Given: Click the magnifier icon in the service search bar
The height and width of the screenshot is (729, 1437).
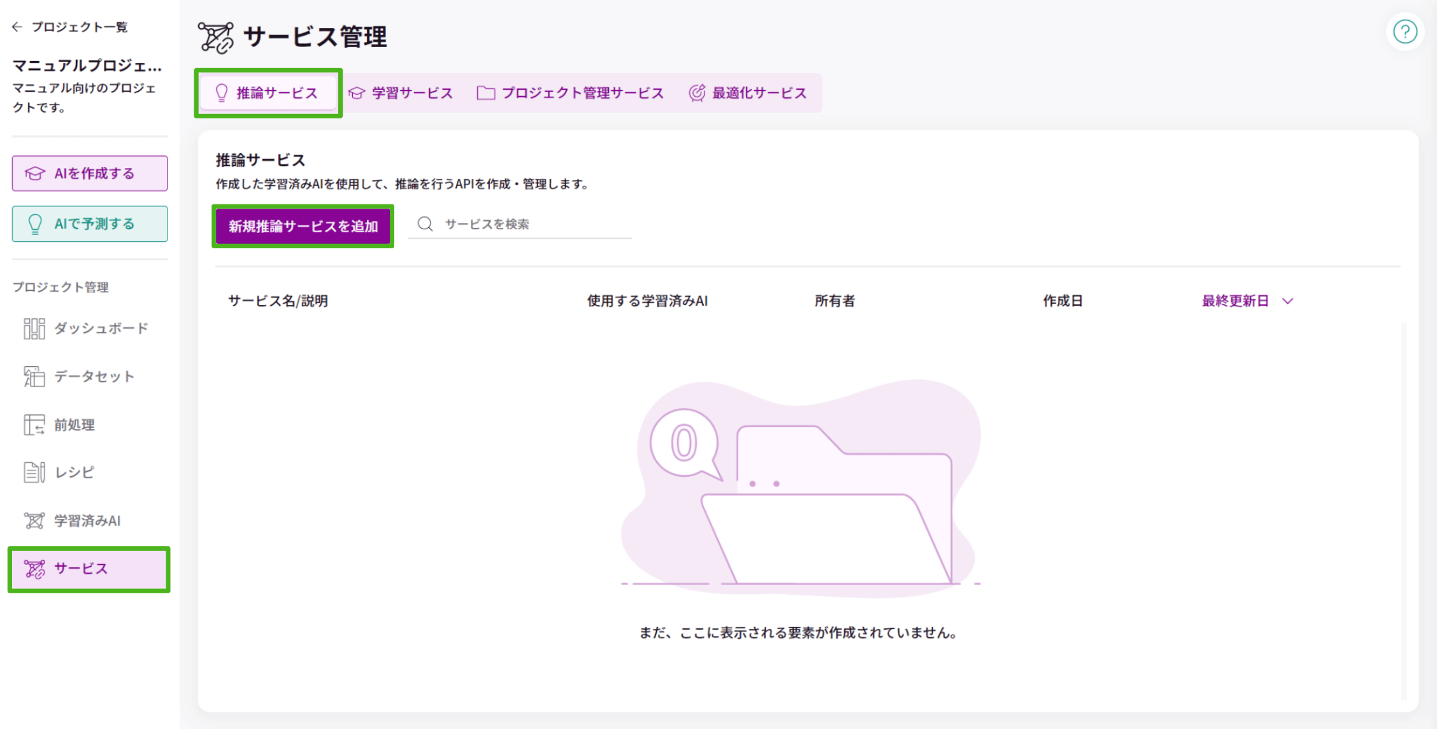Looking at the screenshot, I should point(424,223).
